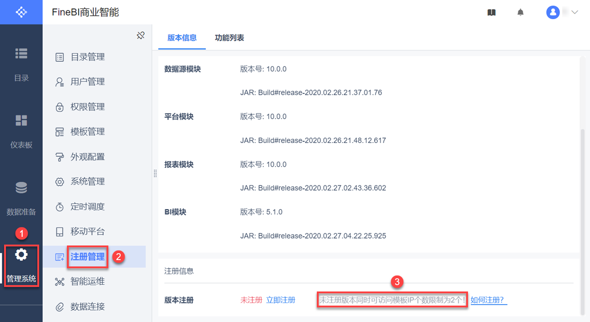Click the 移动平台 tablet icon
This screenshot has height=322, width=590.
60,232
